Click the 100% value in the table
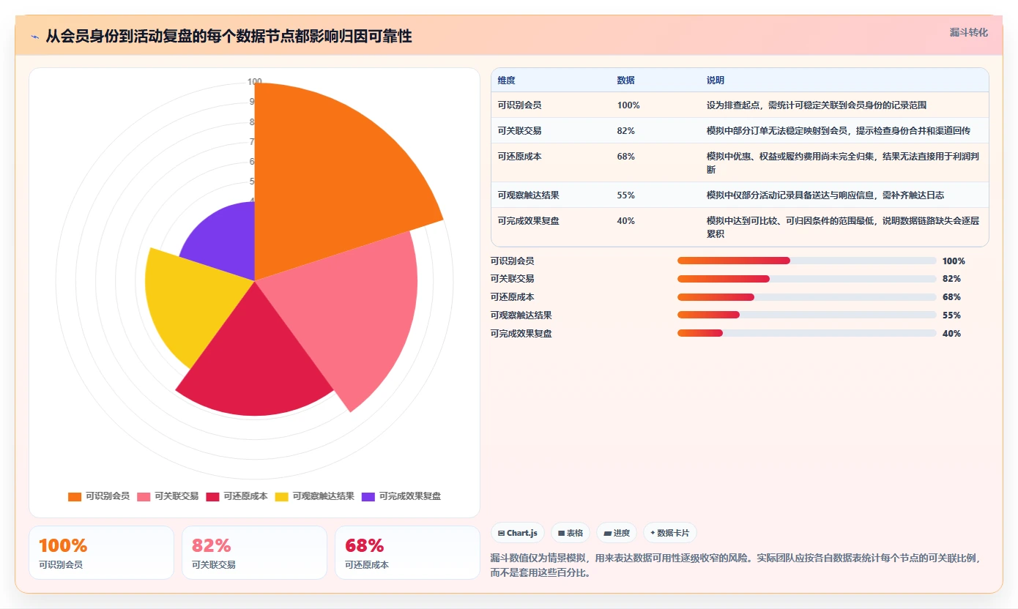 [628, 105]
